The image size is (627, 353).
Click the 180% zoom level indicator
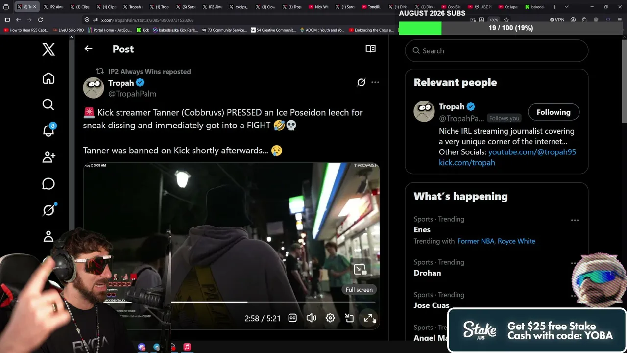click(495, 20)
